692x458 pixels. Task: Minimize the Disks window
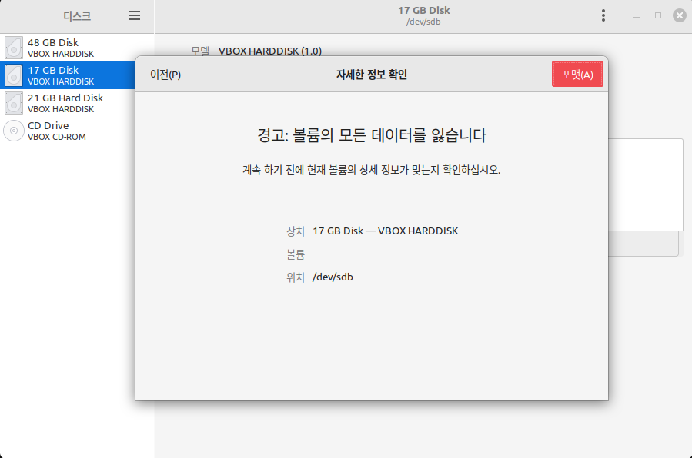click(637, 16)
